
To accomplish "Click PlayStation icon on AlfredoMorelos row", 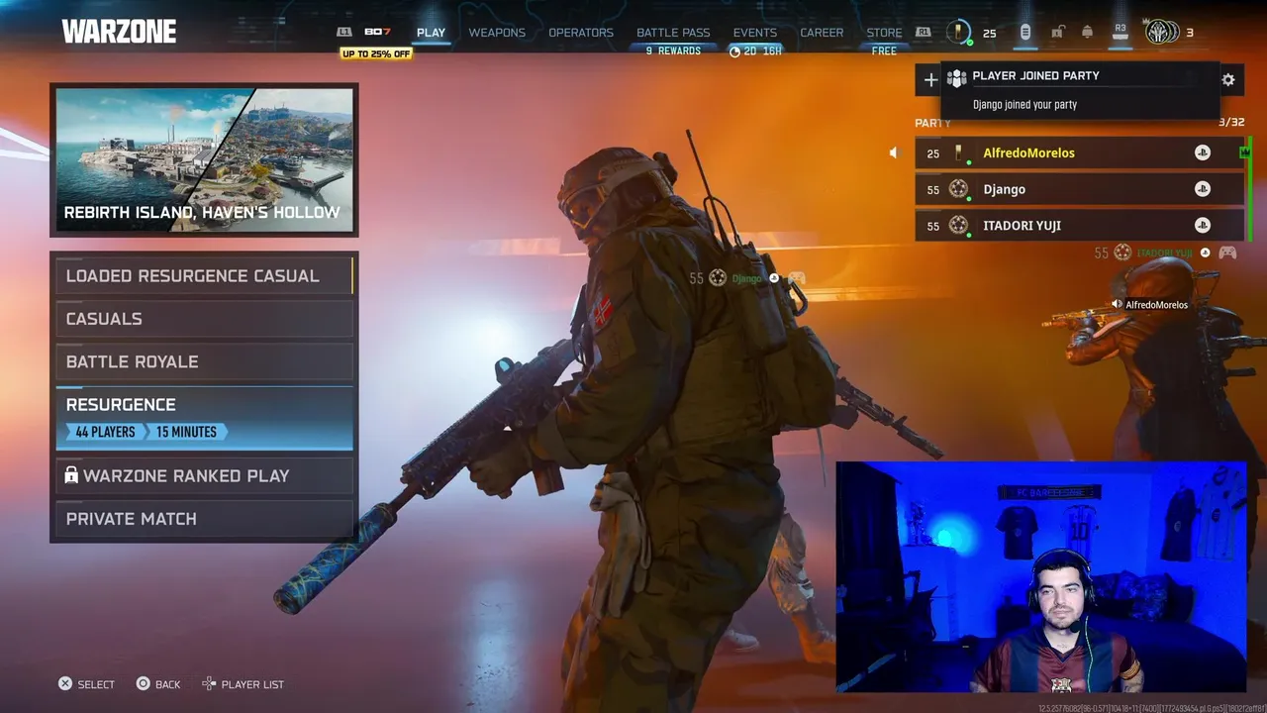I will 1203,153.
